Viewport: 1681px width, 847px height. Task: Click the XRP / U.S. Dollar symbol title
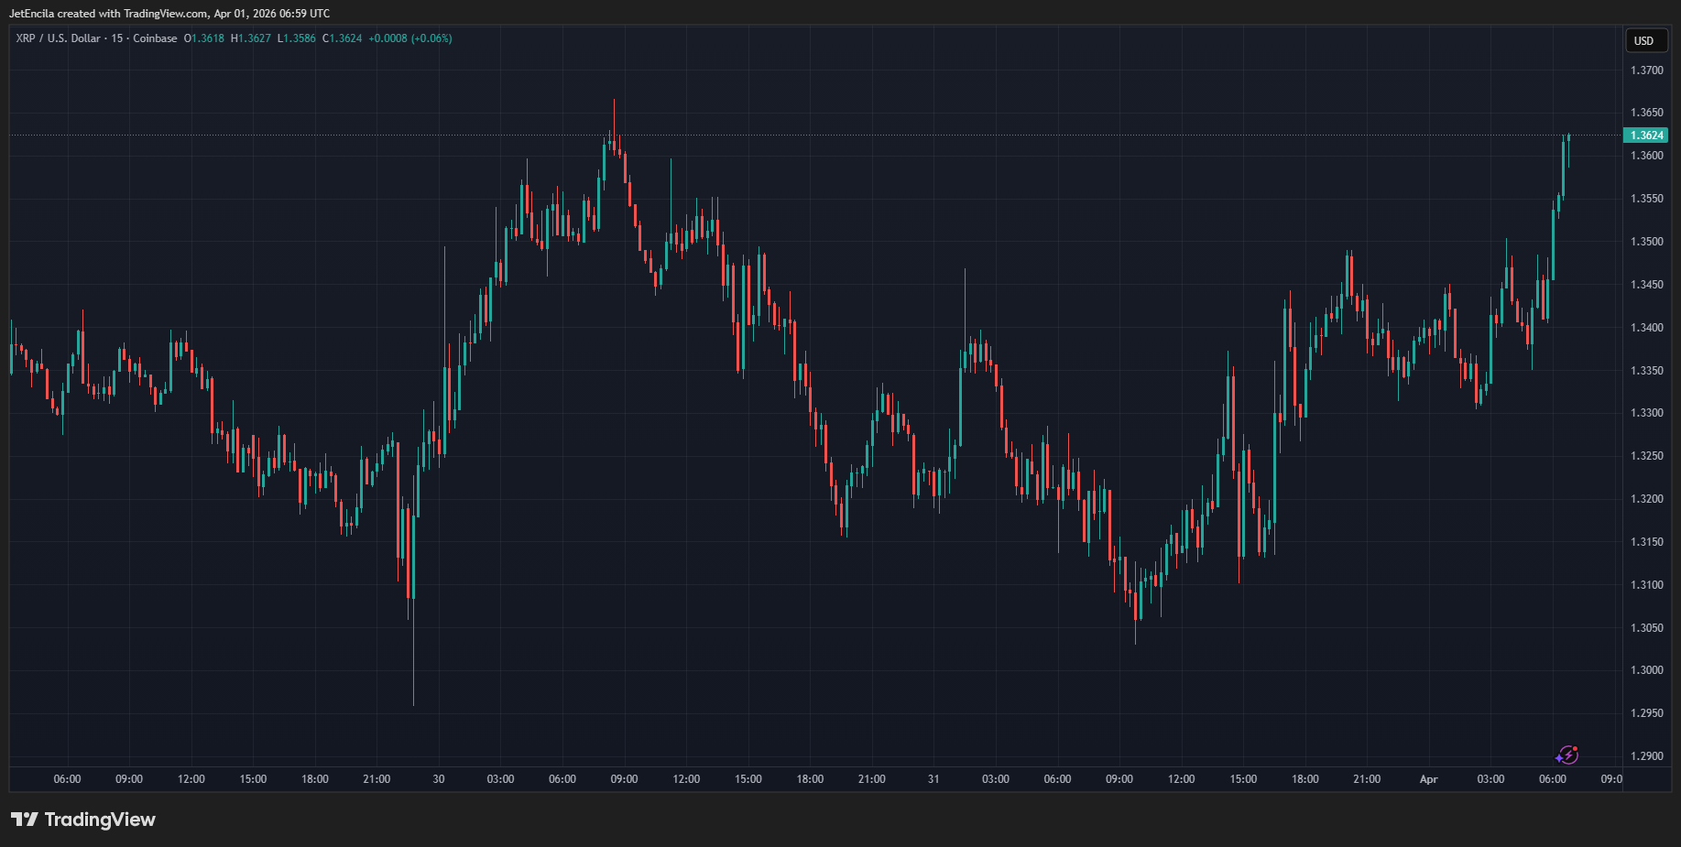[58, 38]
